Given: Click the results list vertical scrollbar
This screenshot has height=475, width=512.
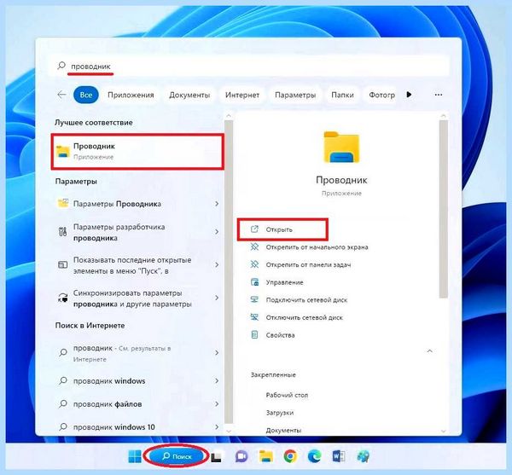Looking at the screenshot, I should [x=229, y=271].
